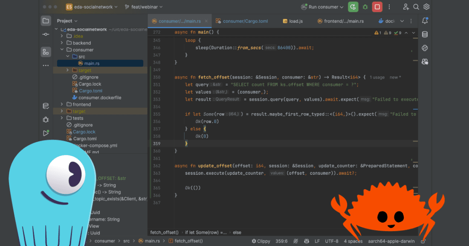Show more tool windows ellipsis

pos(46,65)
